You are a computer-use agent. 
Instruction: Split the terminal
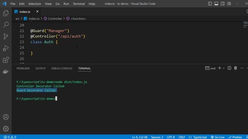(229, 68)
